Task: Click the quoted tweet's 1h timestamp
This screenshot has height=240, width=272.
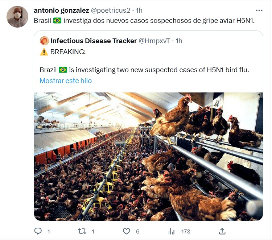Action: point(179,41)
